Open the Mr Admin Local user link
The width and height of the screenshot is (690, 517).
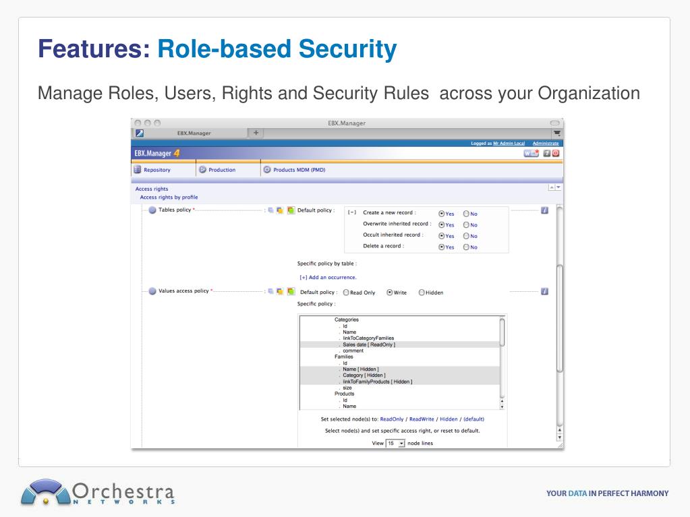[509, 144]
